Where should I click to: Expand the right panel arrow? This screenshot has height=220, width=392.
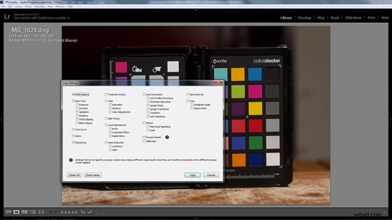tap(390, 120)
